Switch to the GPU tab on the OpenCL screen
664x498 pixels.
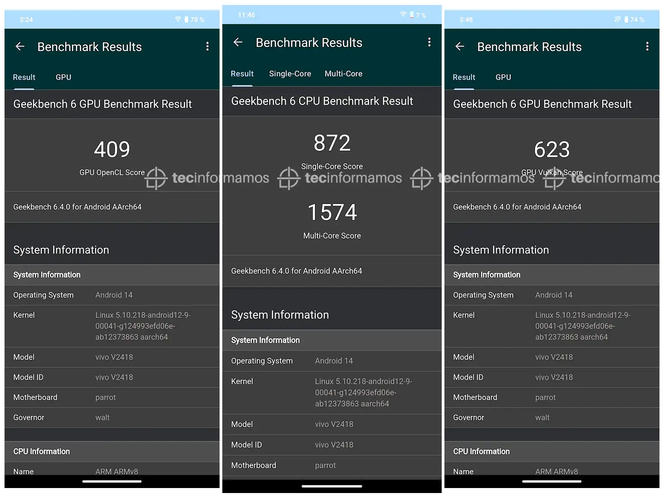(x=63, y=77)
